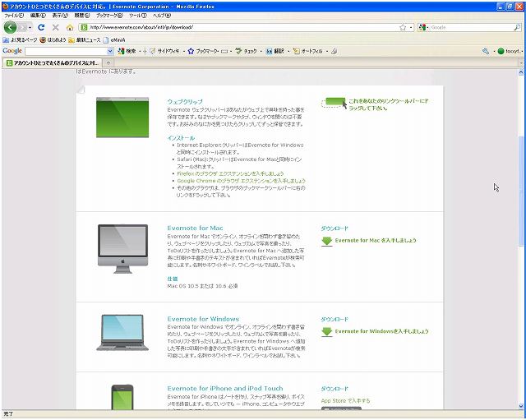Download via Evernote for Mac を入手しましょう link
The height and width of the screenshot is (420, 526).
point(376,241)
